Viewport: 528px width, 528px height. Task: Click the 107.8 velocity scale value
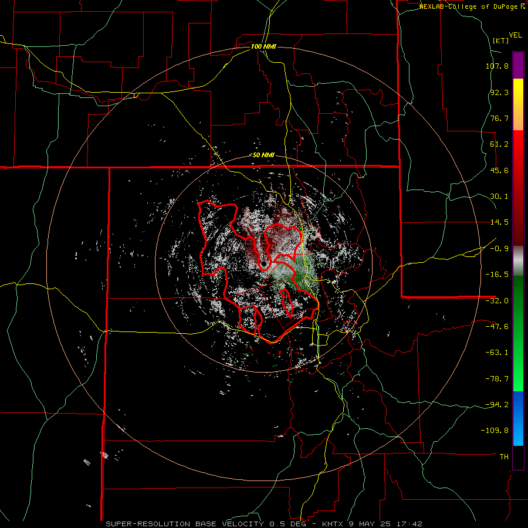[x=497, y=66]
